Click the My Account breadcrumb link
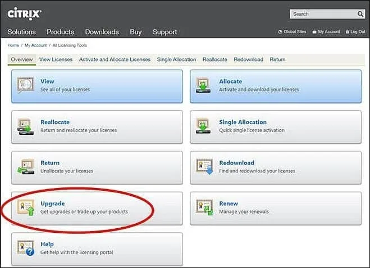Viewport: 370px width, 268px height. pos(35,45)
